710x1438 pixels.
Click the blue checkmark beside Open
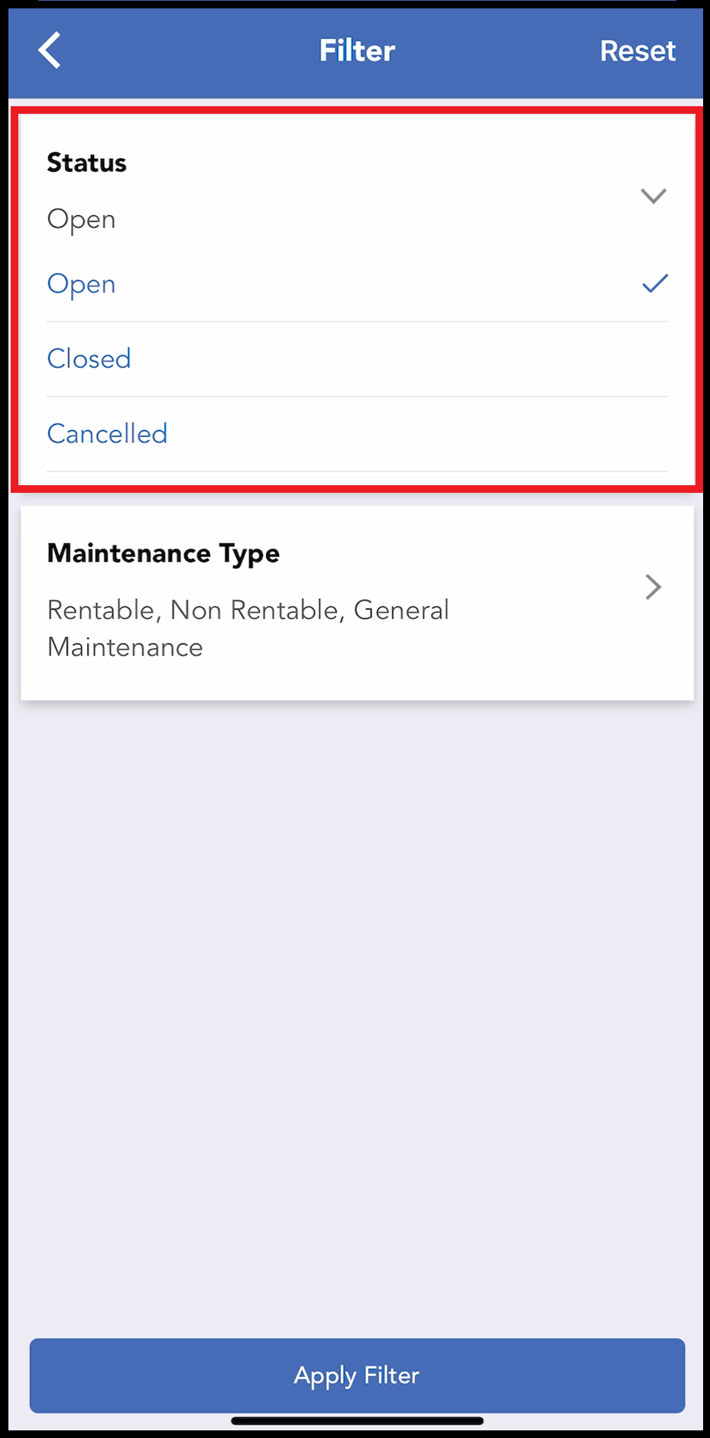655,284
